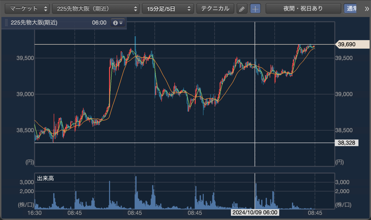Click the 06:00 time in legend

tap(99, 23)
